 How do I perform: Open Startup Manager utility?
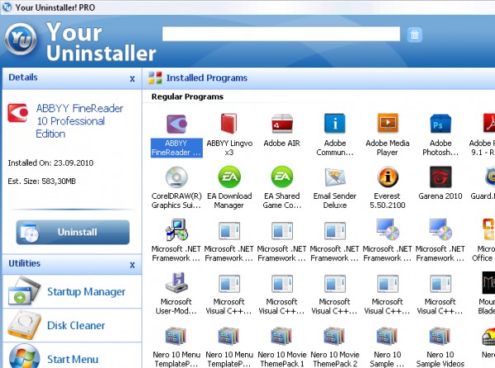click(x=72, y=291)
